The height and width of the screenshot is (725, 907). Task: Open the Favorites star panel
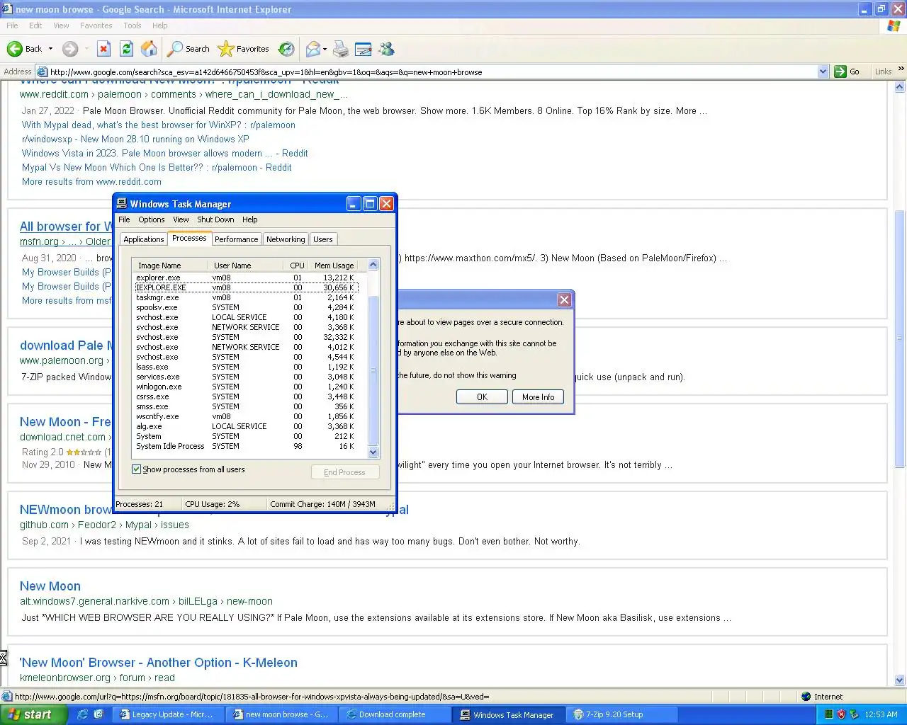(244, 49)
